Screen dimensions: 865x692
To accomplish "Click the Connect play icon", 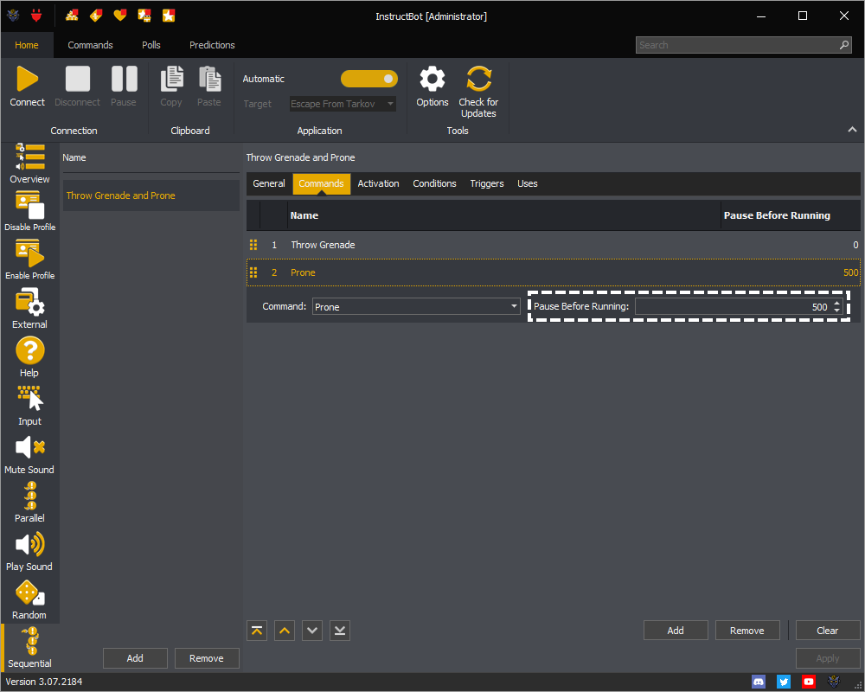I will click(27, 79).
